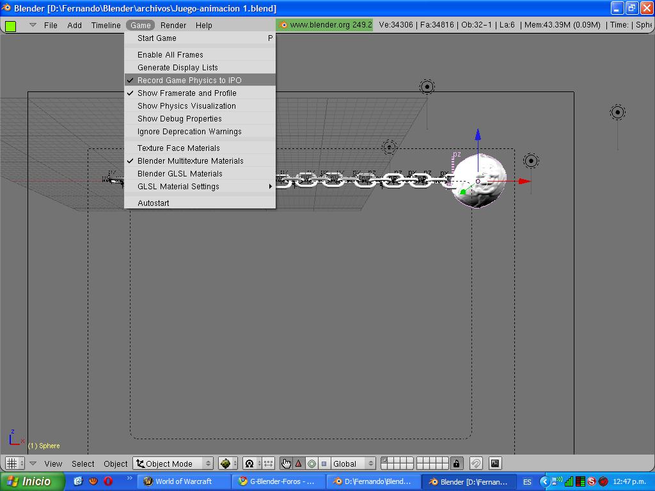Enable Show Physics Visualization
The width and height of the screenshot is (655, 491).
(x=200, y=106)
